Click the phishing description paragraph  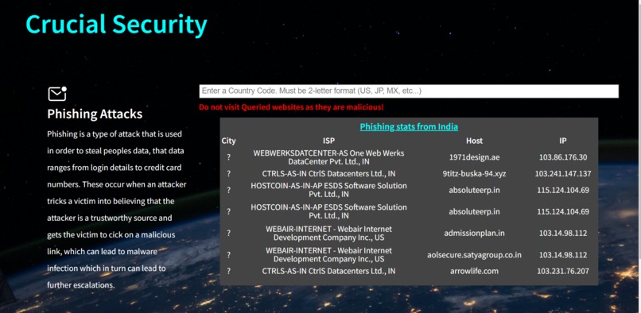(x=116, y=210)
